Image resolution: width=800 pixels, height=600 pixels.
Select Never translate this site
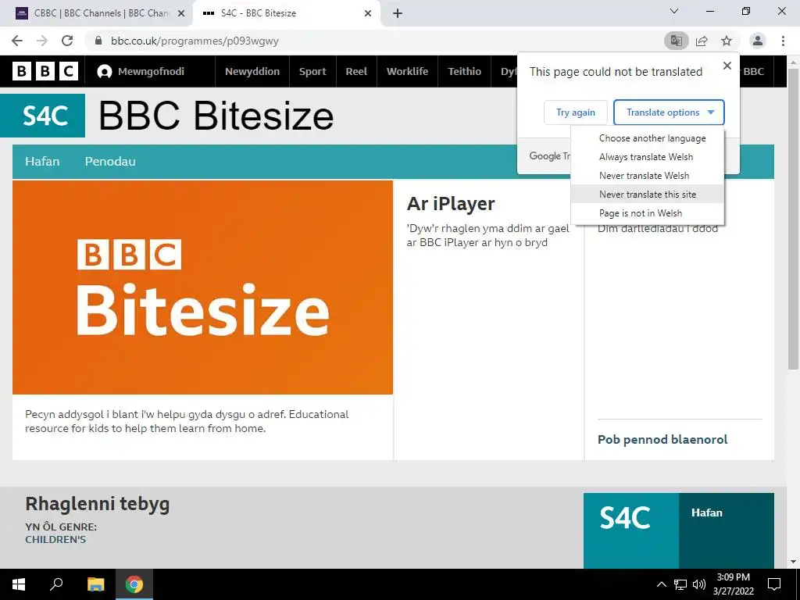(648, 195)
